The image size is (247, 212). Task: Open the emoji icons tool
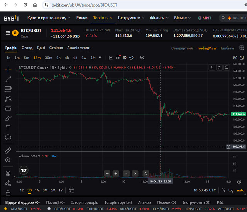click(8, 137)
